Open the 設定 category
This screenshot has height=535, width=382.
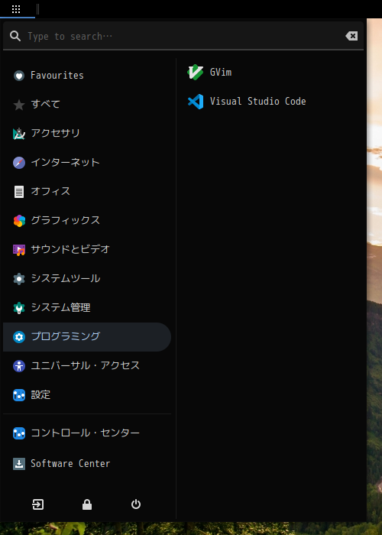(87, 395)
